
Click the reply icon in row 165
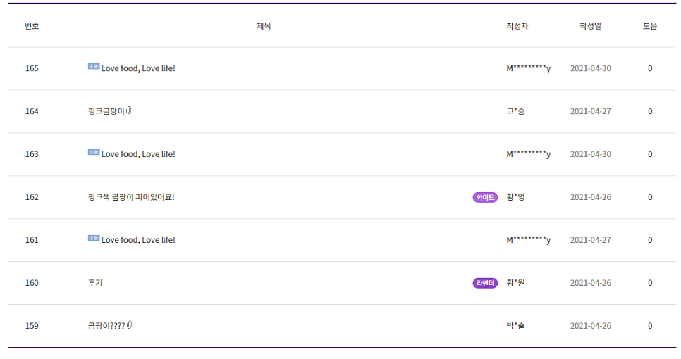click(x=94, y=66)
